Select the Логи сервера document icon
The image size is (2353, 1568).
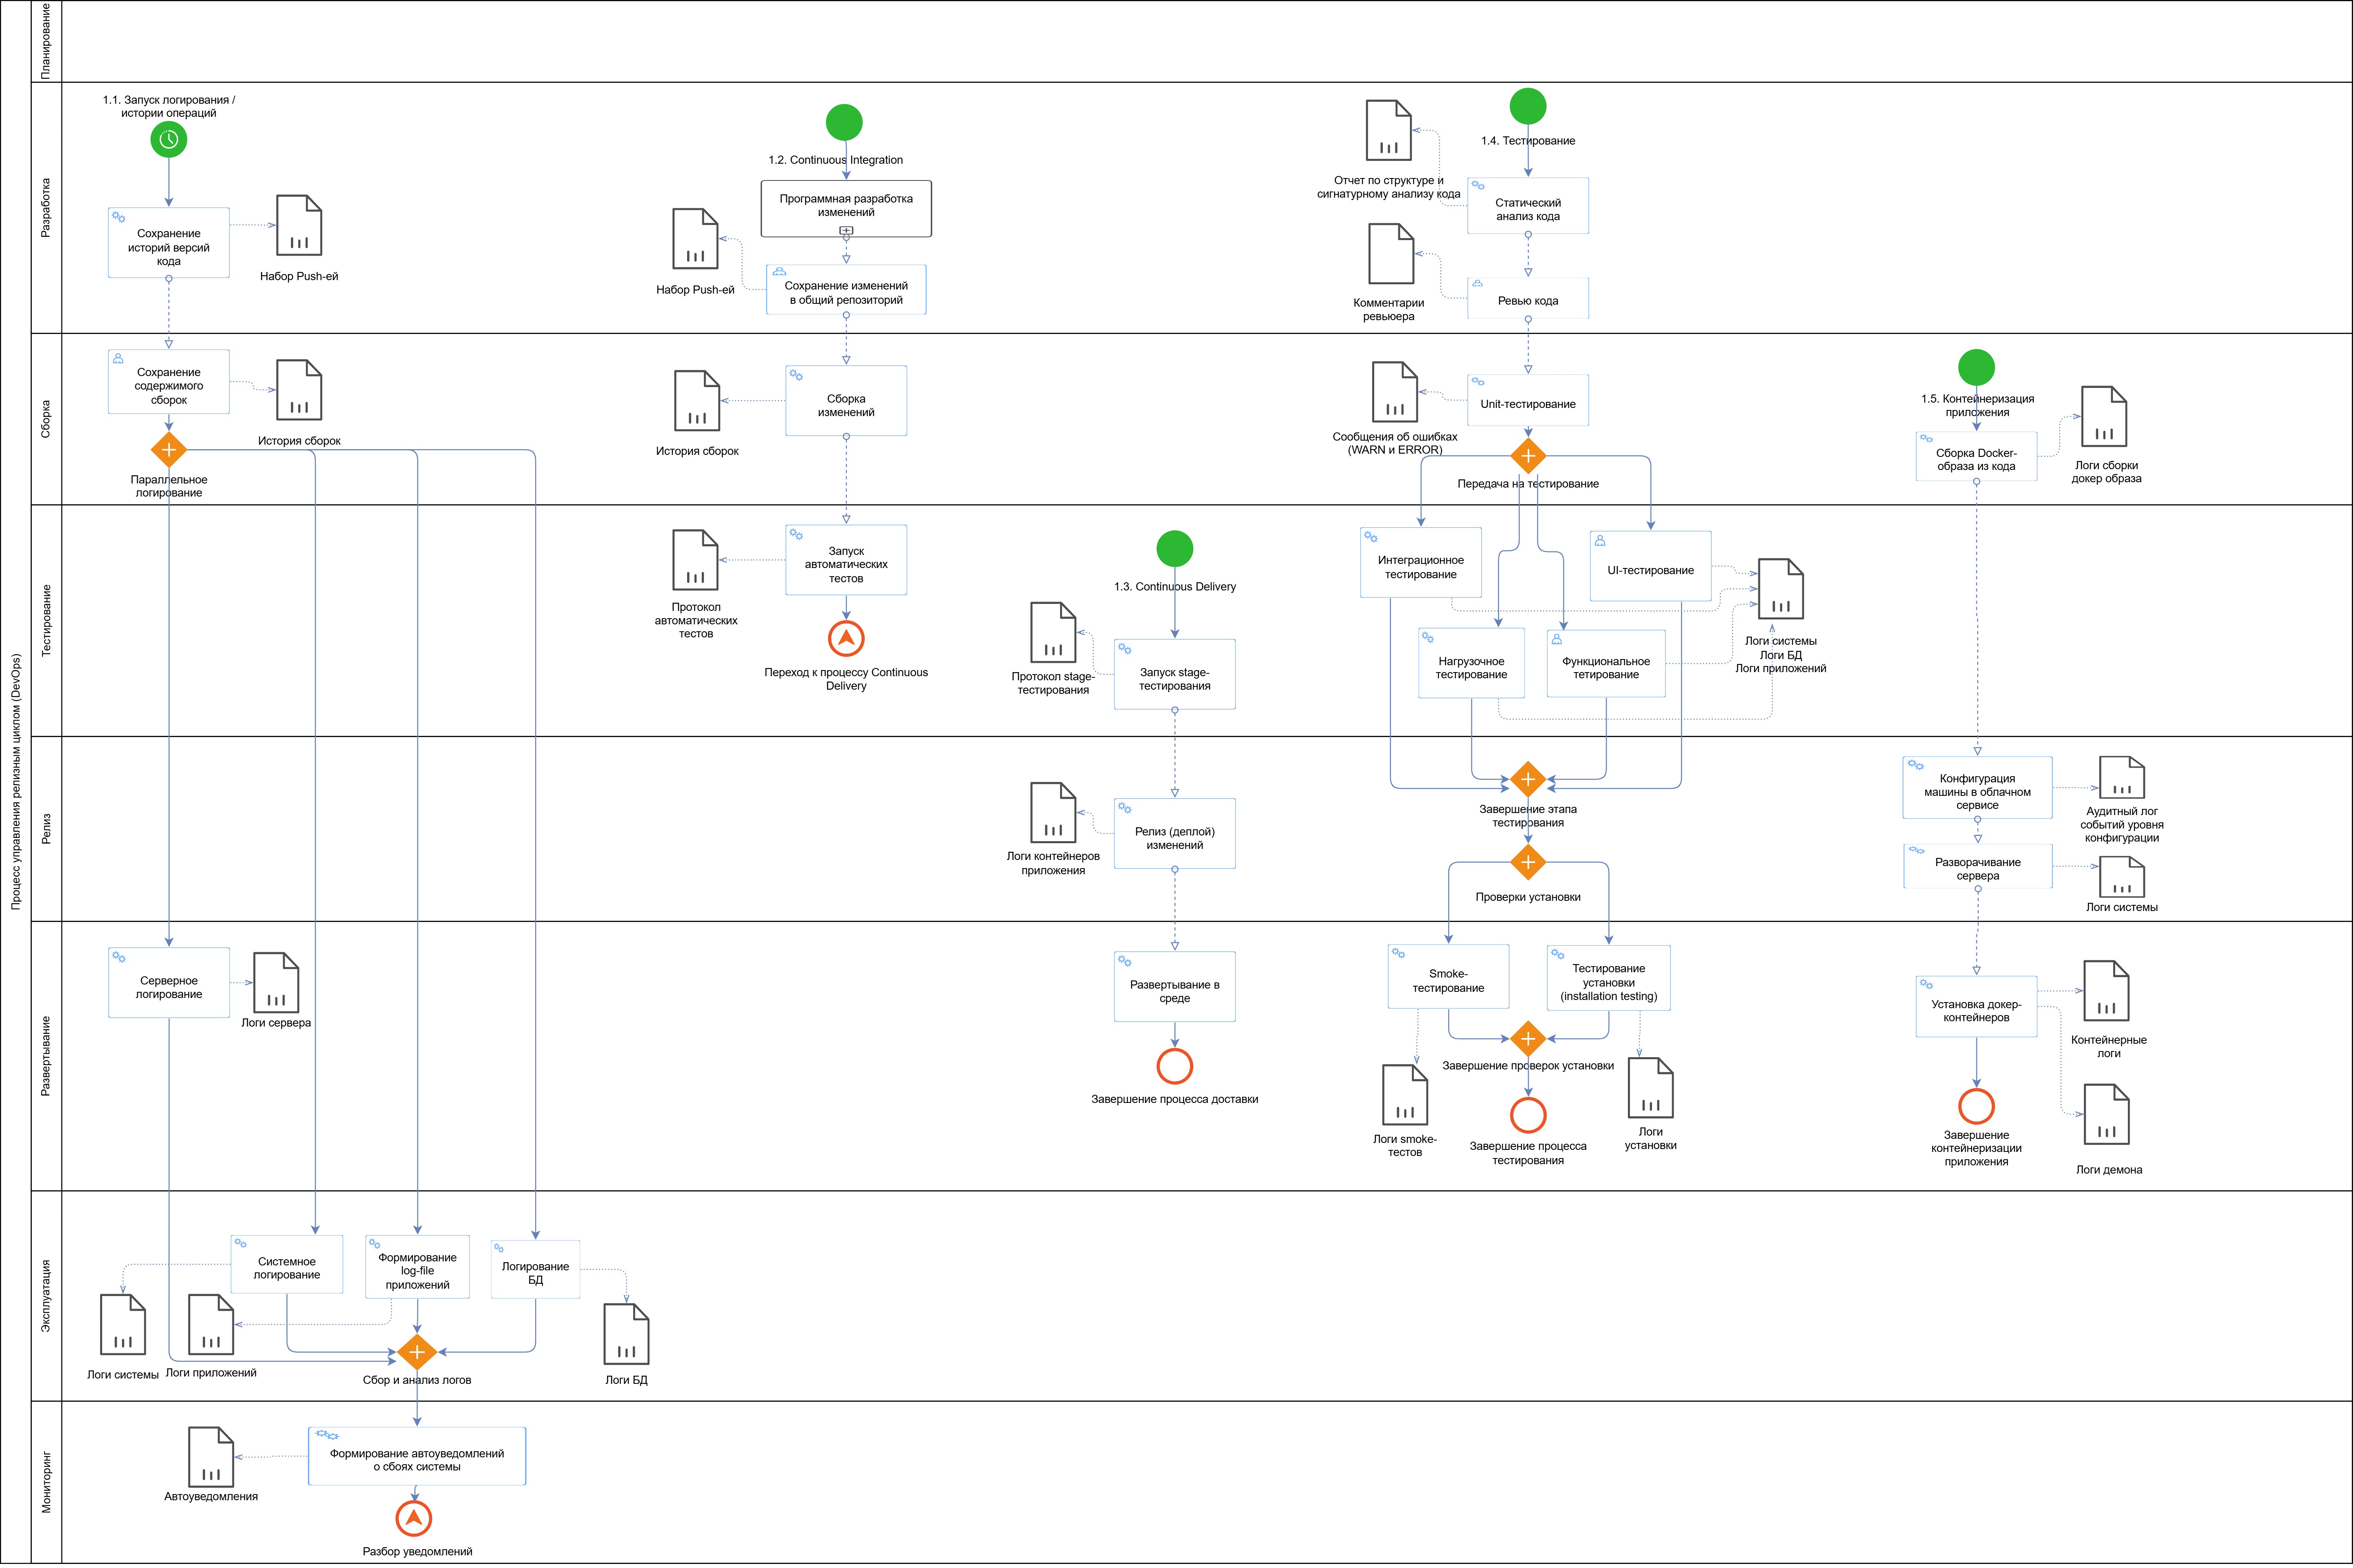point(276,983)
